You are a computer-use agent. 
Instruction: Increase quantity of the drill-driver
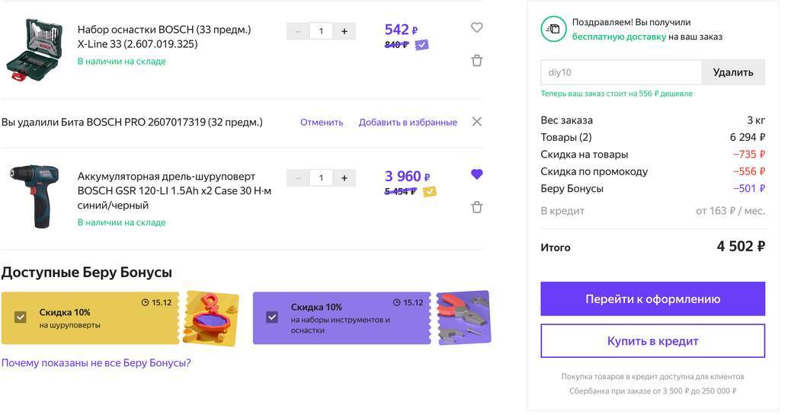344,178
